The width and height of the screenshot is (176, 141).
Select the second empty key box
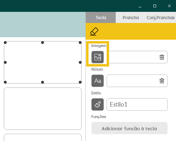[x=43, y=109]
